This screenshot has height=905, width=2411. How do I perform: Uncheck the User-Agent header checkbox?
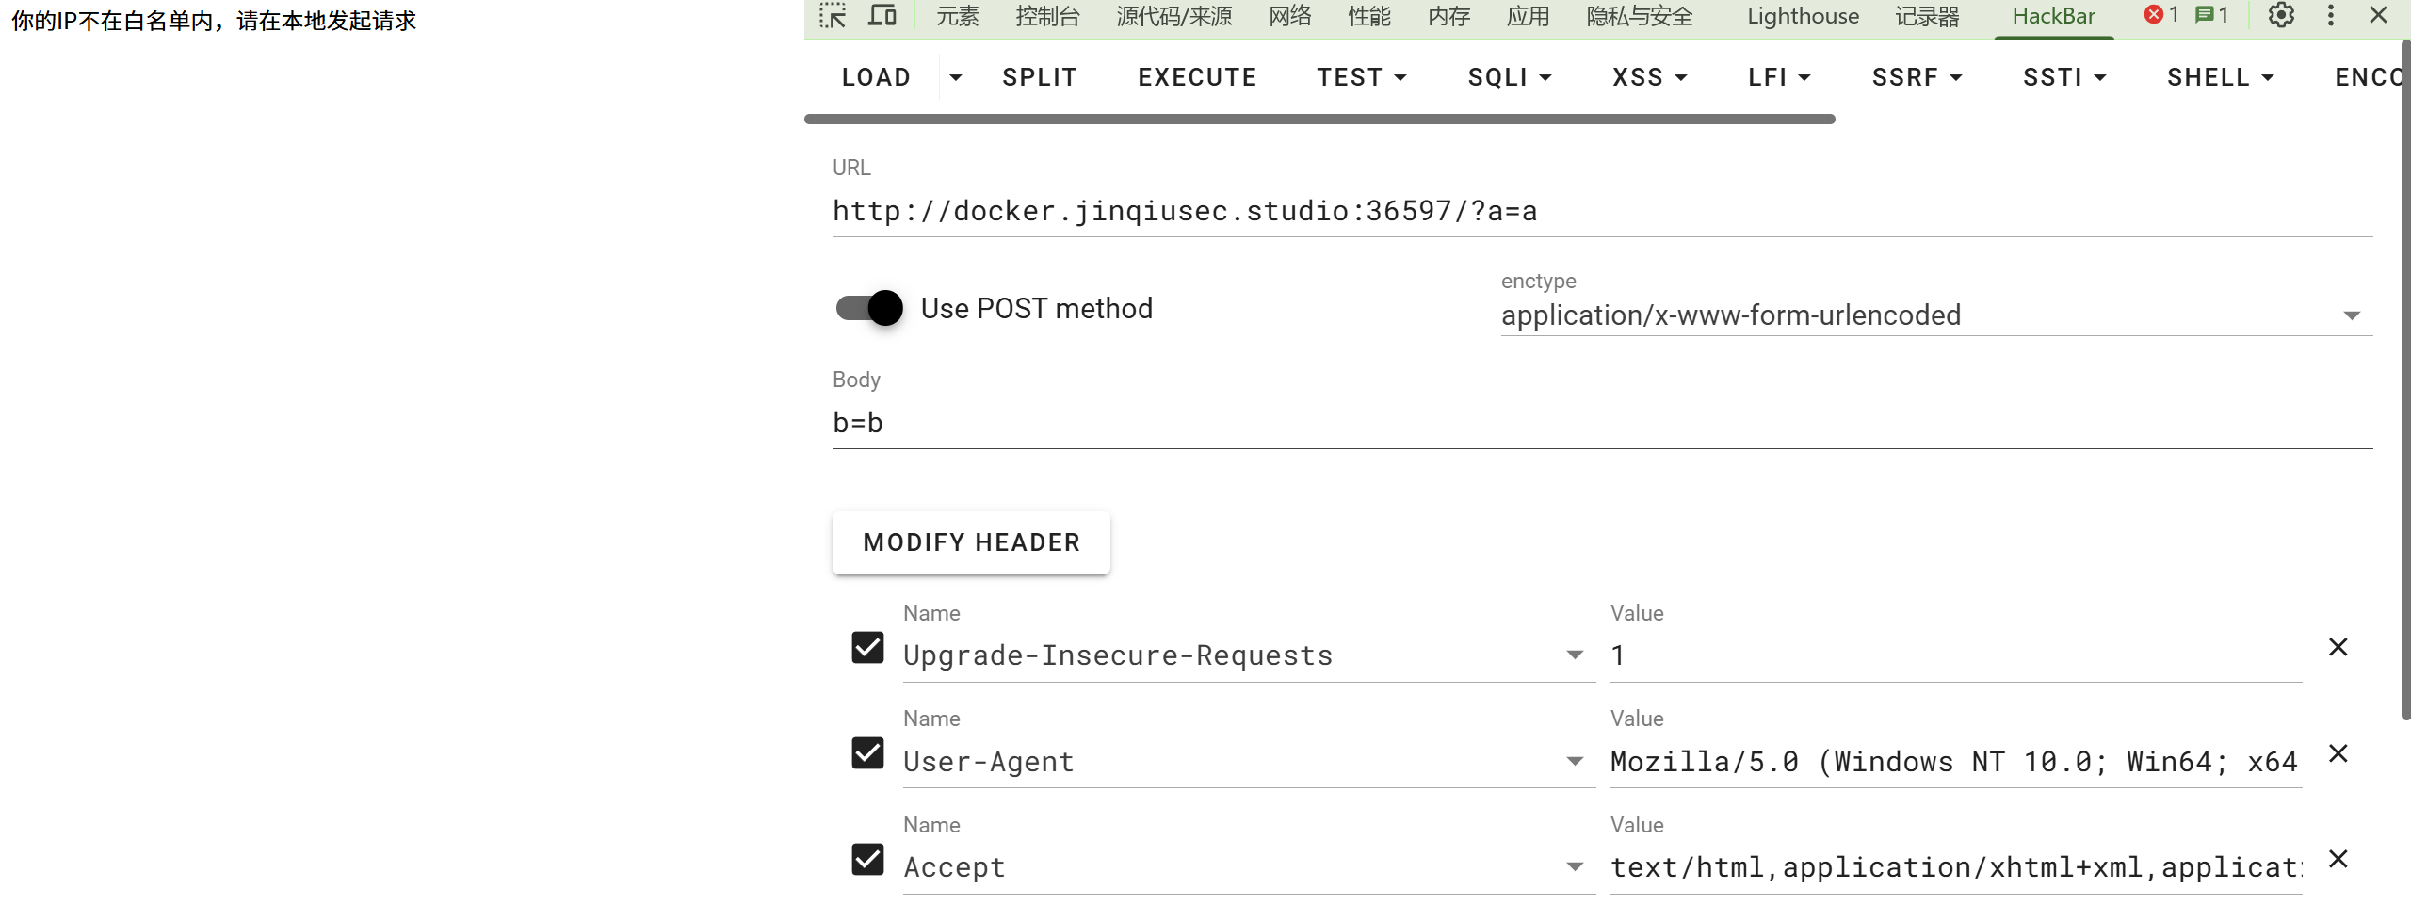pos(867,753)
